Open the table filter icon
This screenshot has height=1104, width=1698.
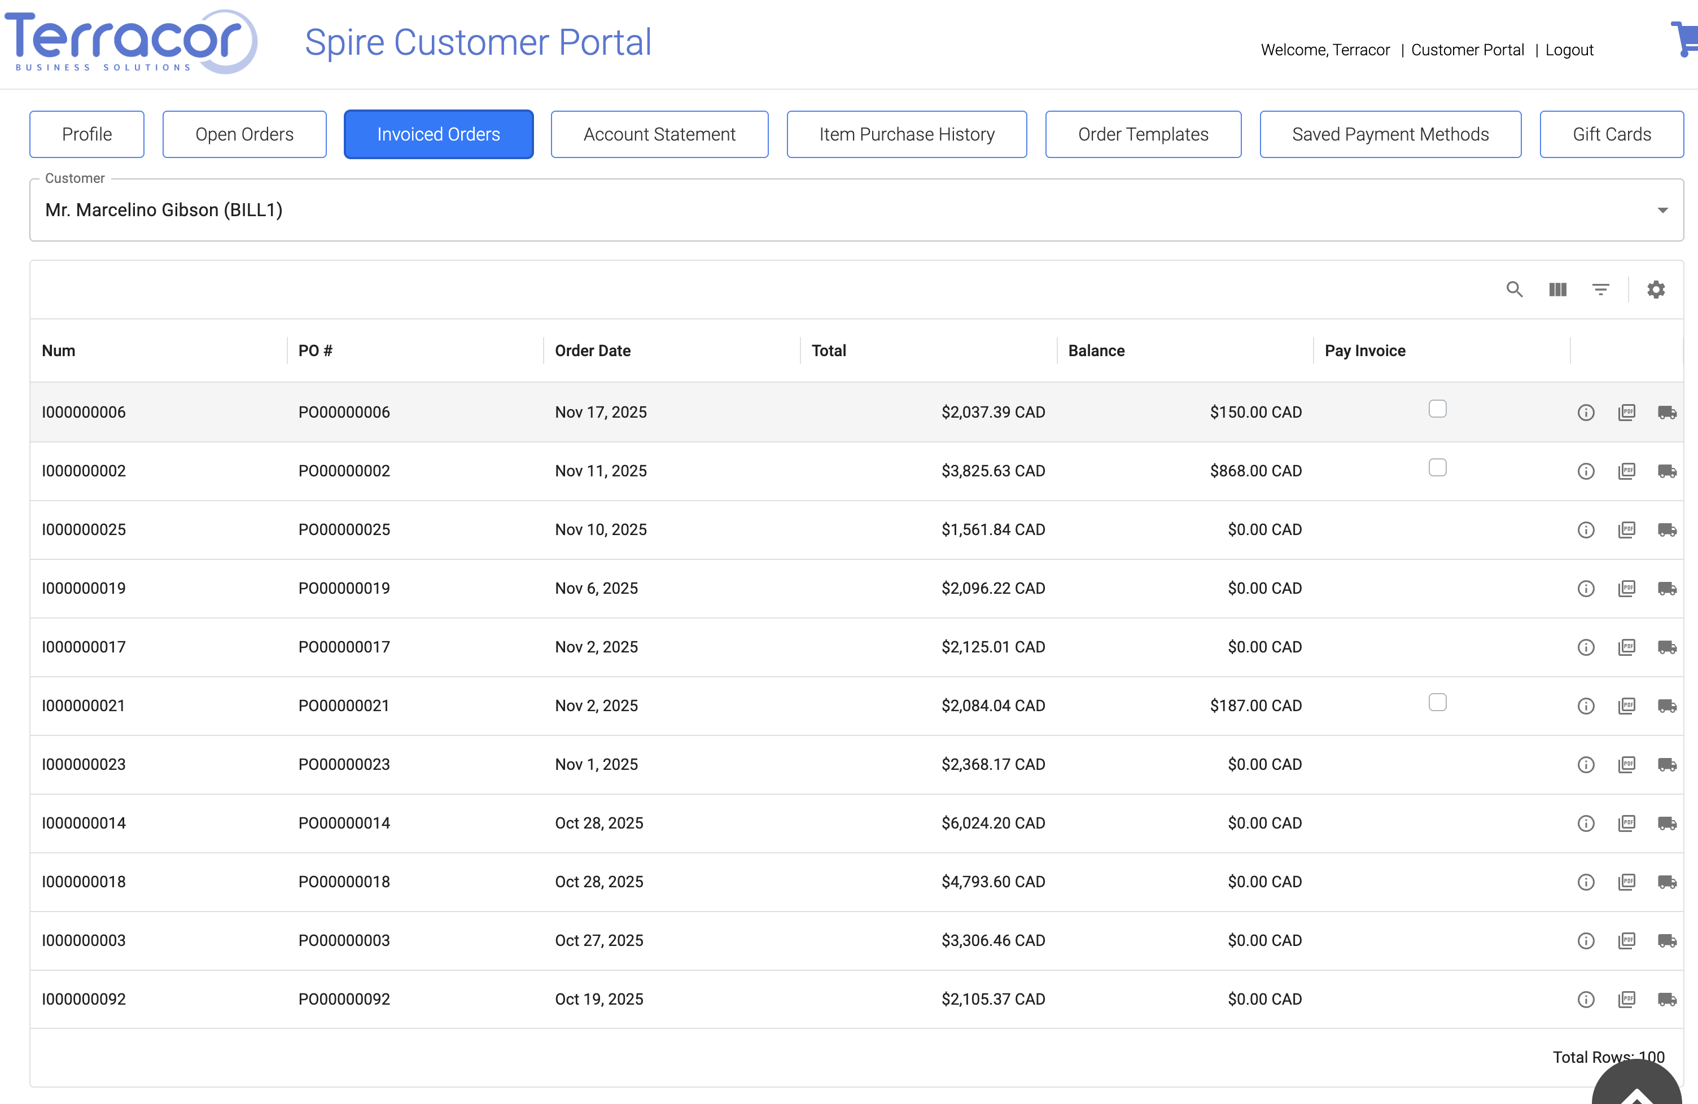point(1600,289)
